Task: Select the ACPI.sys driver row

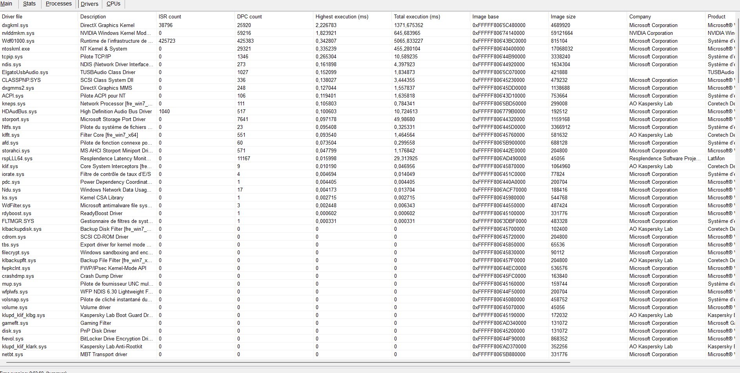Action: pos(368,96)
